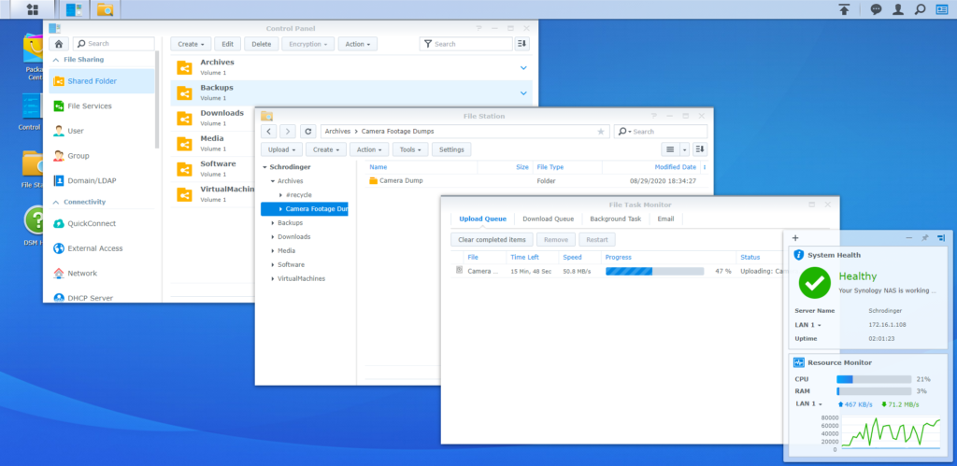Click the File Station search field
This screenshot has height=466, width=957.
661,131
